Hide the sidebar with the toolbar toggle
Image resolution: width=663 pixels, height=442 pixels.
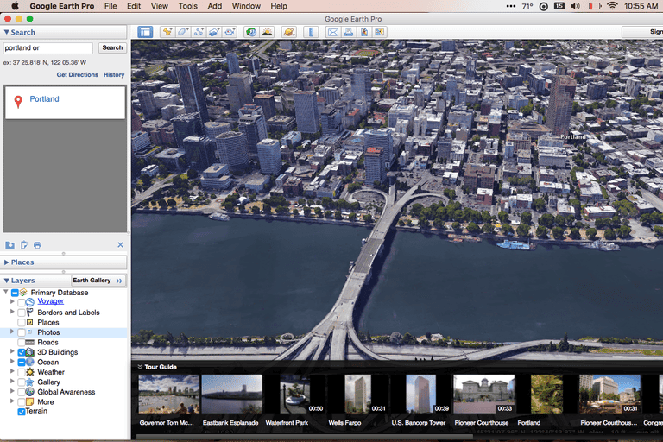point(145,32)
